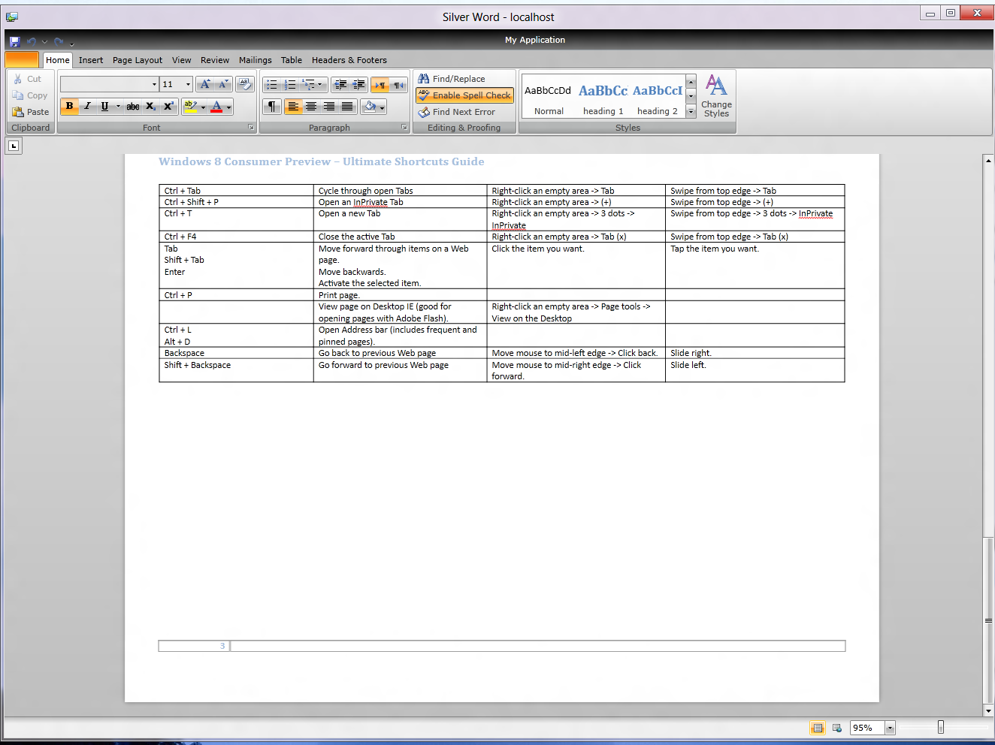Open the Find/Replace dialog
995x745 pixels.
pyautogui.click(x=452, y=79)
